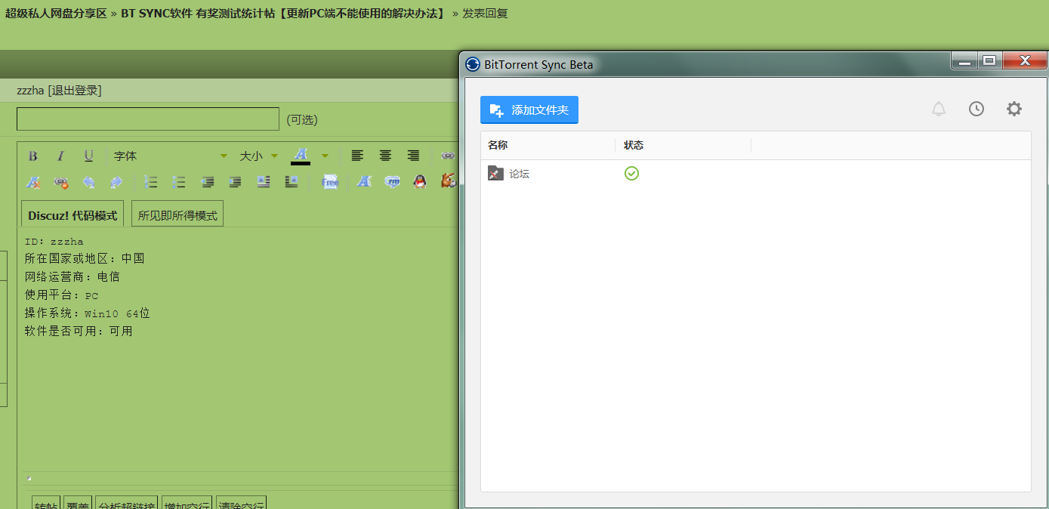This screenshot has width=1049, height=509.
Task: Click the blue A icon next to Free
Action: pos(364,182)
